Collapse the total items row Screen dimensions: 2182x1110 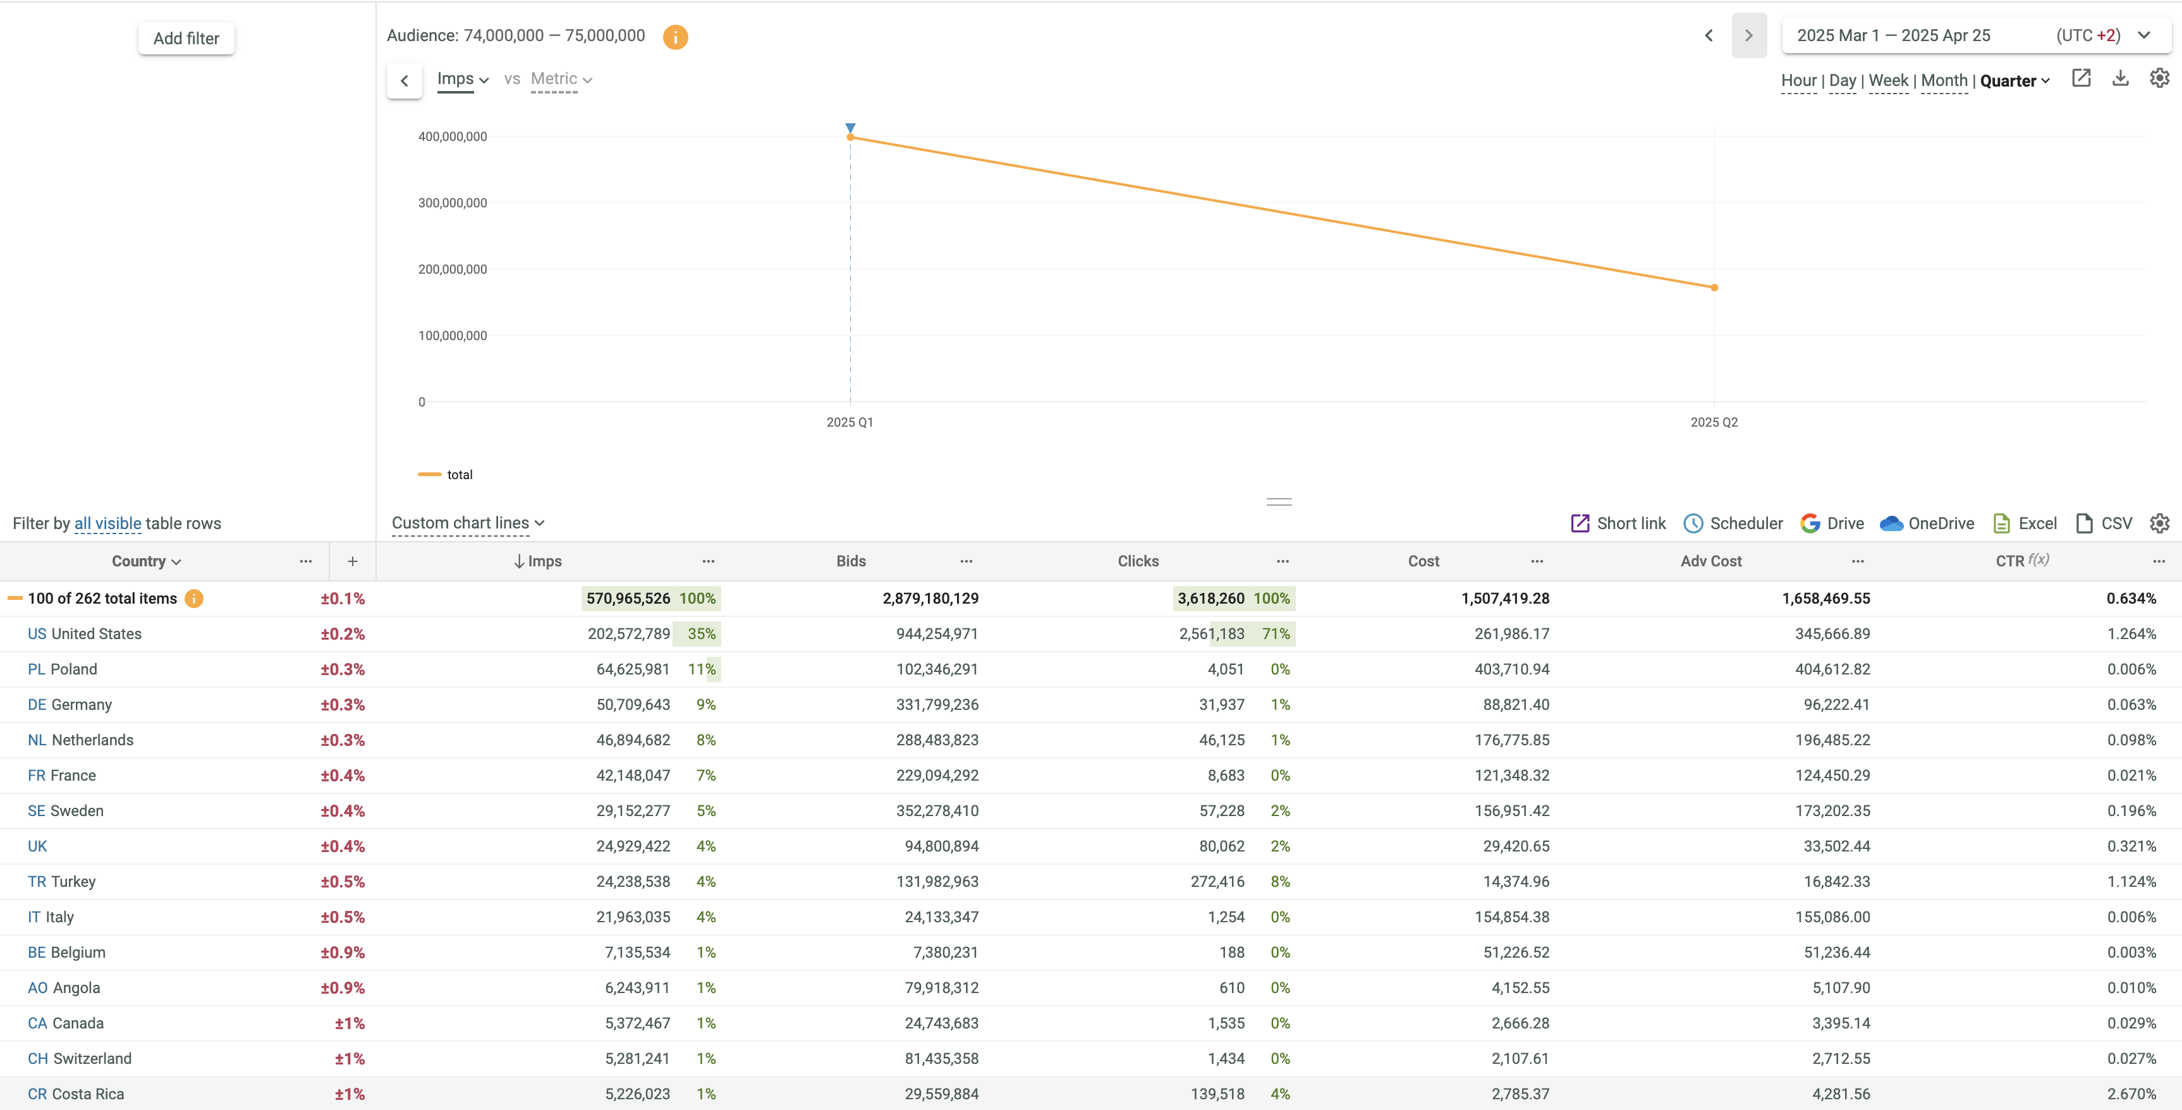click(x=15, y=598)
